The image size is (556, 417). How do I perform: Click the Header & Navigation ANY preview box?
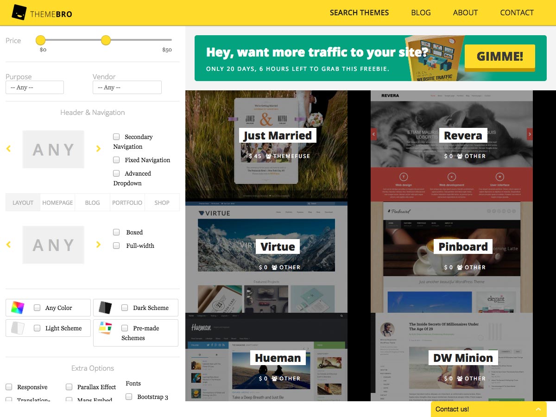coord(53,149)
